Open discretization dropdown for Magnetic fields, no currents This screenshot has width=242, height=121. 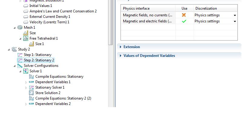(235, 15)
